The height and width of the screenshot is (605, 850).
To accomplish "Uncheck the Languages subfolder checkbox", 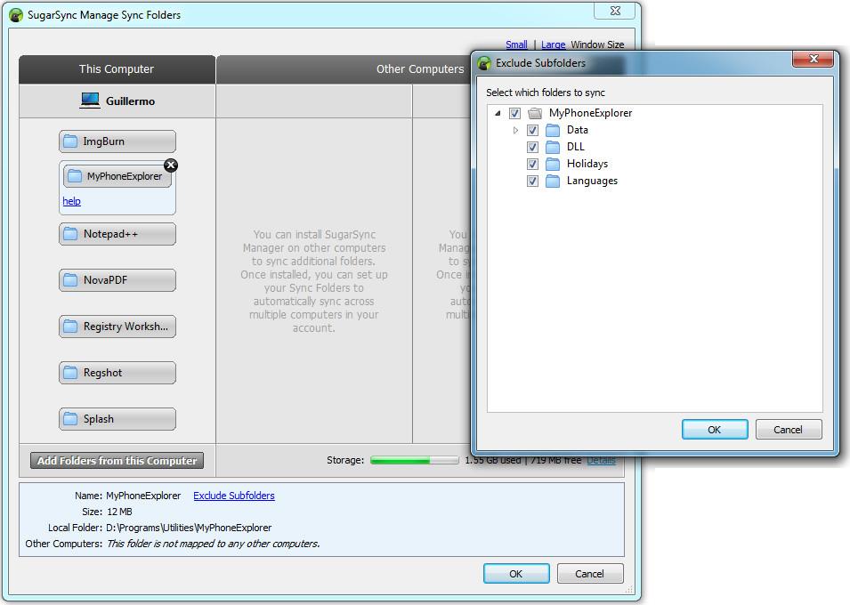I will tap(532, 181).
